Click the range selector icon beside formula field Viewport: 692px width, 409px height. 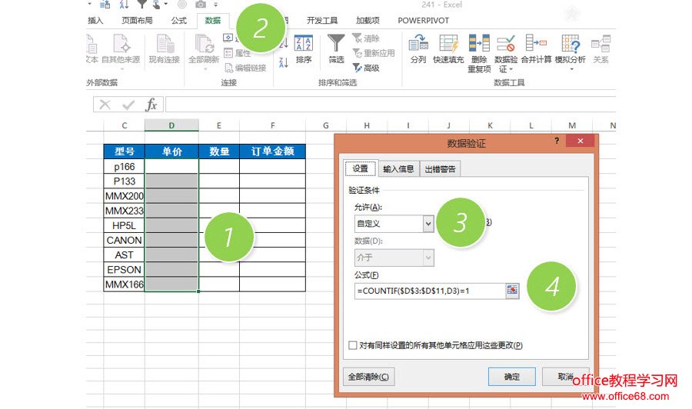tap(512, 291)
